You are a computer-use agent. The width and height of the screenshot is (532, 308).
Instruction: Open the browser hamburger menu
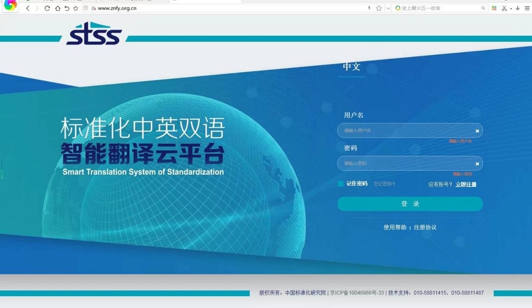tap(527, 8)
